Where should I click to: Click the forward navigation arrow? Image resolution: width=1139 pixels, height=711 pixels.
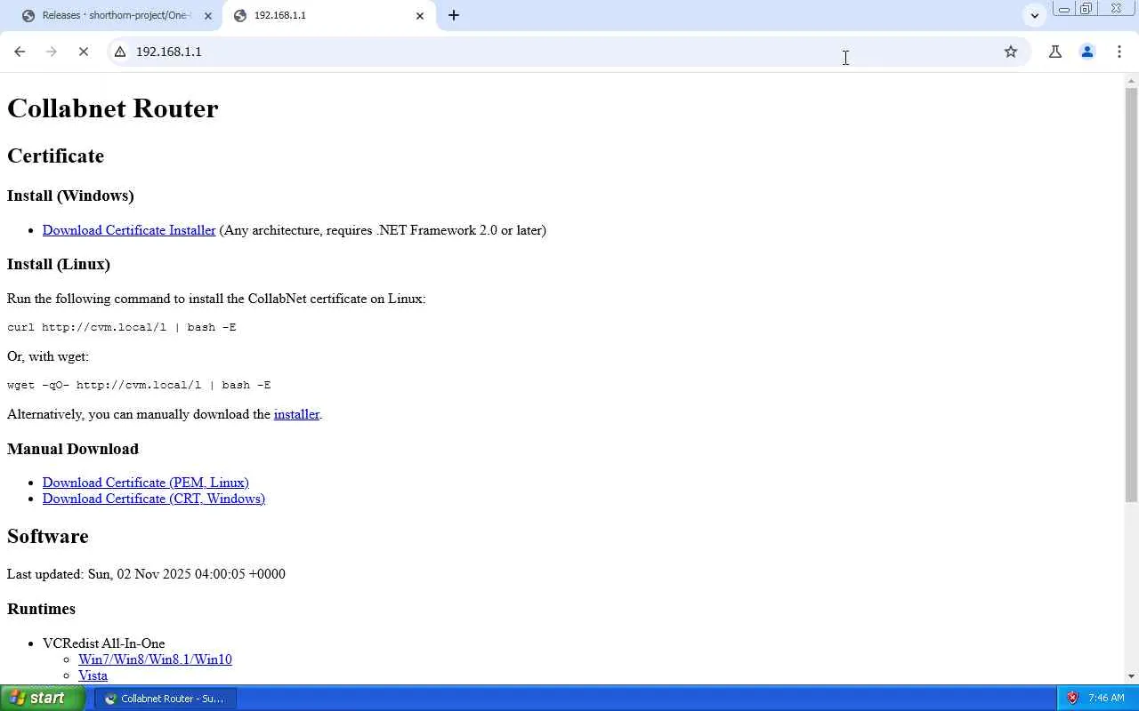click(x=52, y=52)
